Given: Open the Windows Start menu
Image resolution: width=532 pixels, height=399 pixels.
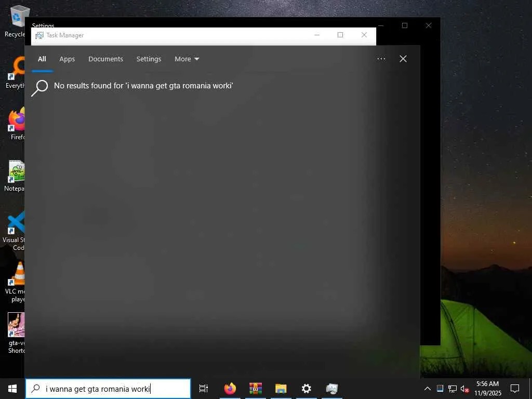Looking at the screenshot, I should coord(12,389).
